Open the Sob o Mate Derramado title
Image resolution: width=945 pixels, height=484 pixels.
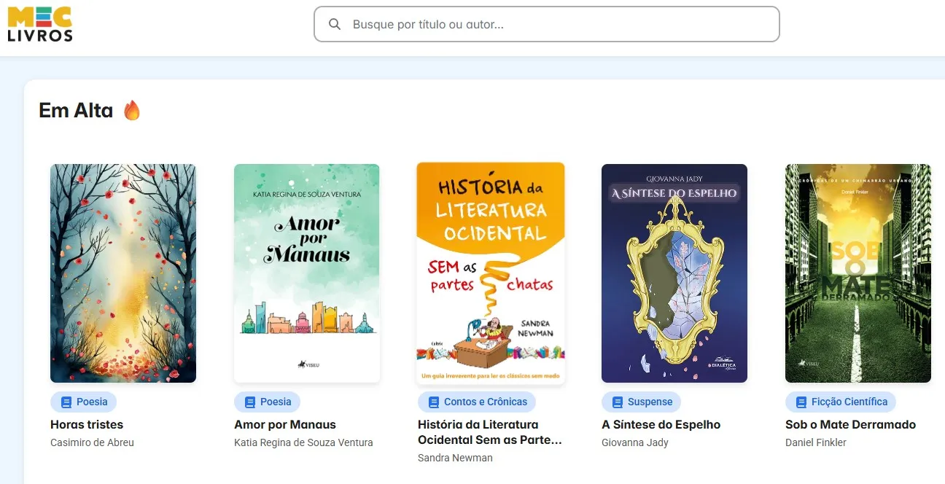pyautogui.click(x=850, y=424)
